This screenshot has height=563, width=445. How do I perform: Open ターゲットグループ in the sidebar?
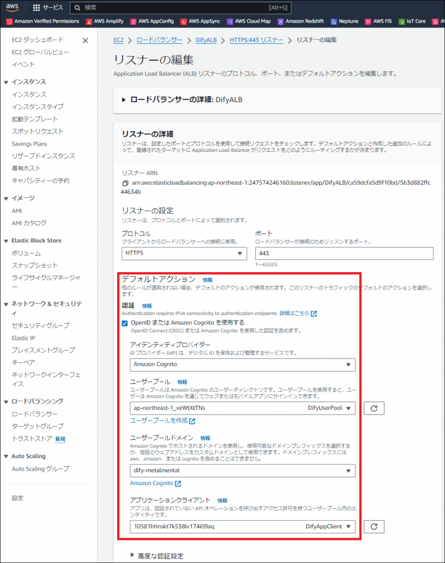[37, 426]
